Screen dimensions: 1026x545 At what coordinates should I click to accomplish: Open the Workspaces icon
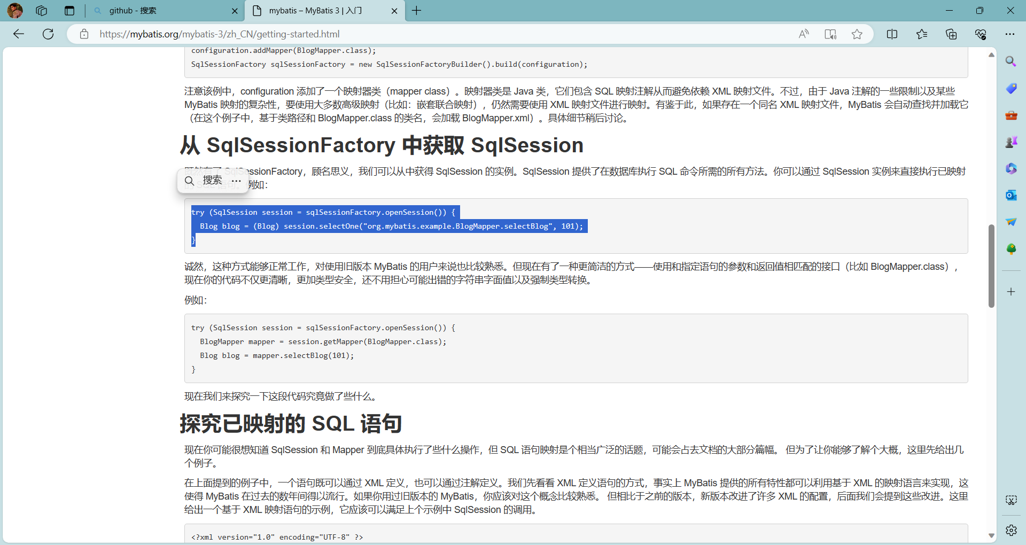pyautogui.click(x=42, y=11)
